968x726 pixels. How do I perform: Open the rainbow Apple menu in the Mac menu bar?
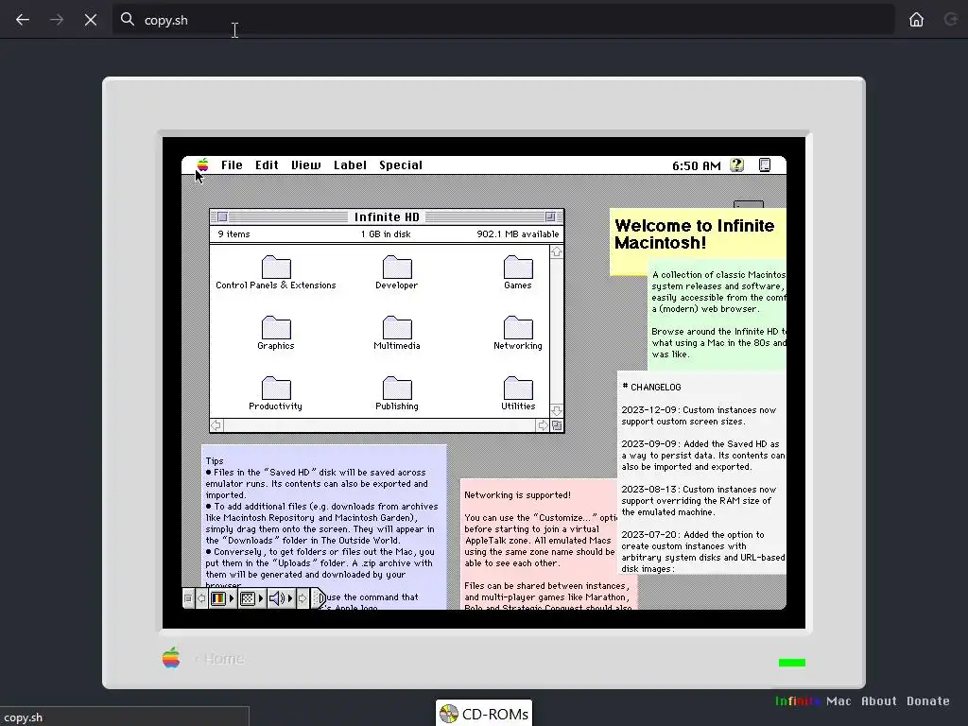(203, 164)
